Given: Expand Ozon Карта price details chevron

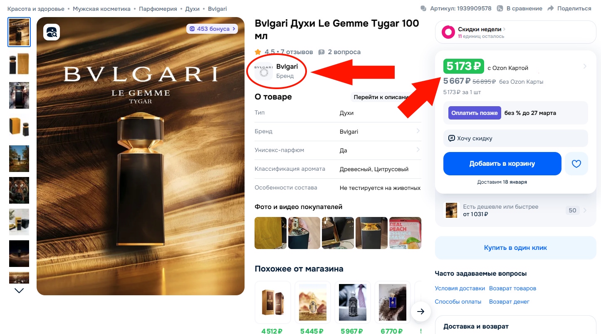Looking at the screenshot, I should point(585,66).
